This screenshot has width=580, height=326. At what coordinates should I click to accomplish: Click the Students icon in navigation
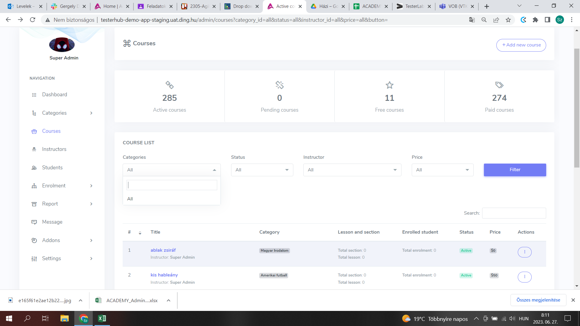point(34,168)
